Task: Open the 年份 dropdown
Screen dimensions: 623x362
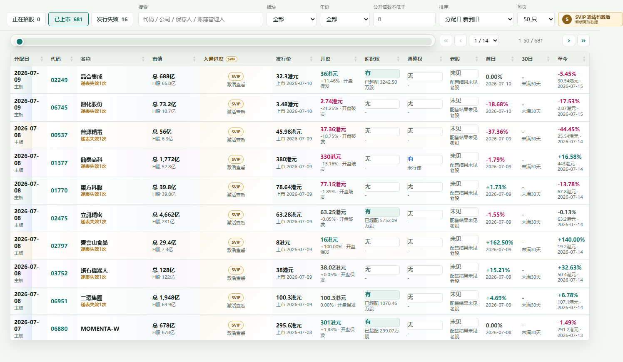Action: pyautogui.click(x=345, y=19)
